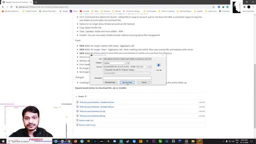
Task: Collapse the Assets section on GitHub page
Action: 76,96
